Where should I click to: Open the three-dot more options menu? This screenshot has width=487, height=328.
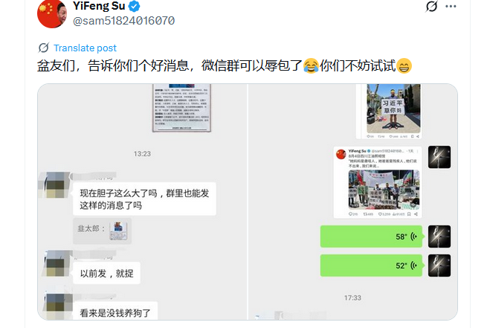tap(451, 6)
